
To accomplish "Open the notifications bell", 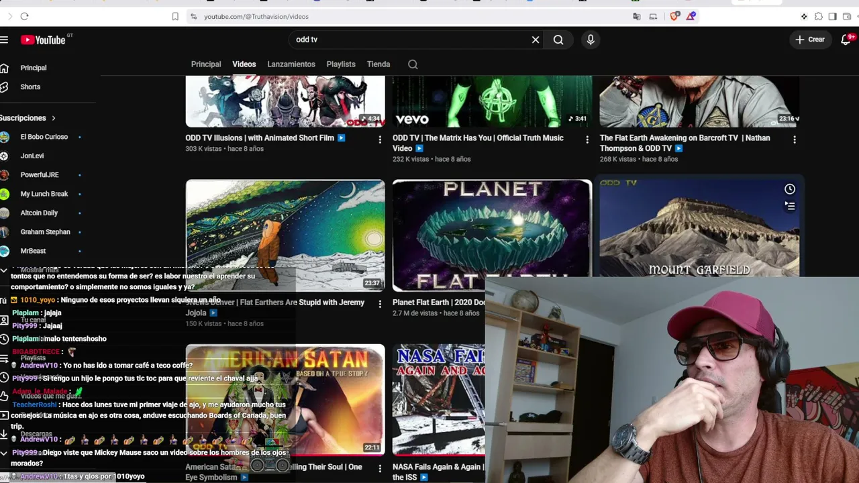I will [x=846, y=40].
